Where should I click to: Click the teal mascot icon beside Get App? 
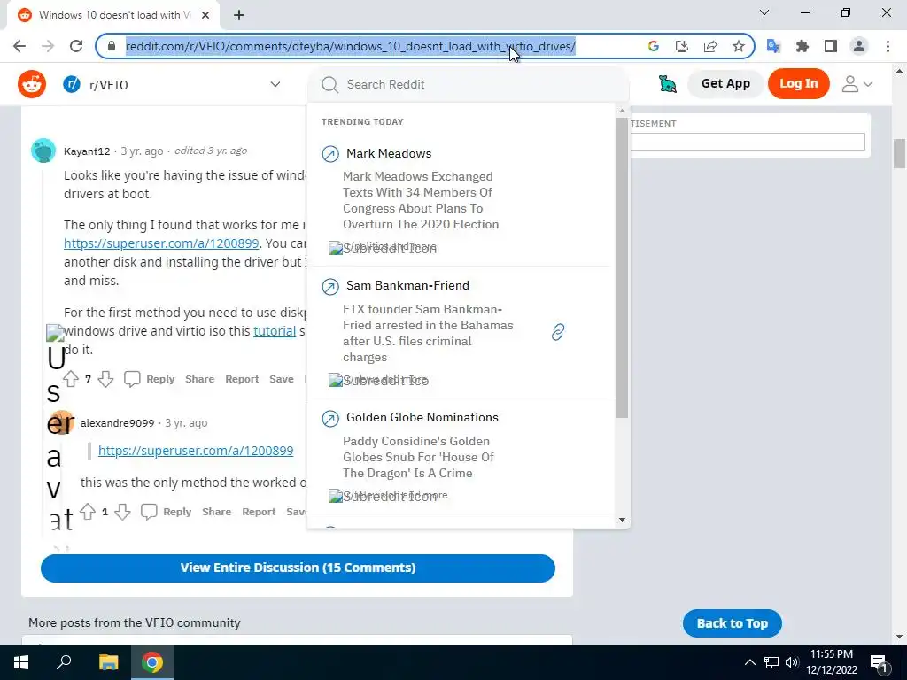pyautogui.click(x=668, y=84)
